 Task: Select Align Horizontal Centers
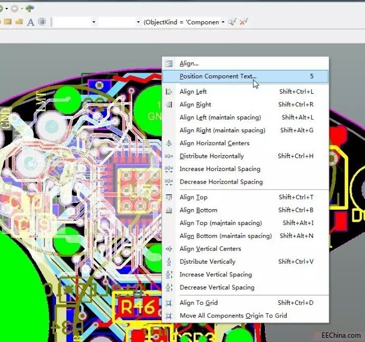pyautogui.click(x=214, y=143)
